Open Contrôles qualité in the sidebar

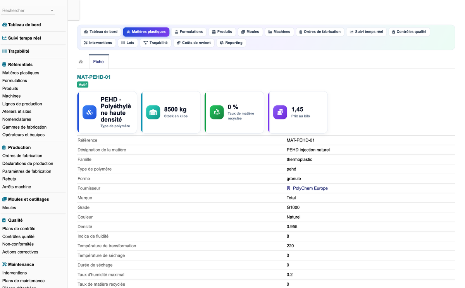18,236
